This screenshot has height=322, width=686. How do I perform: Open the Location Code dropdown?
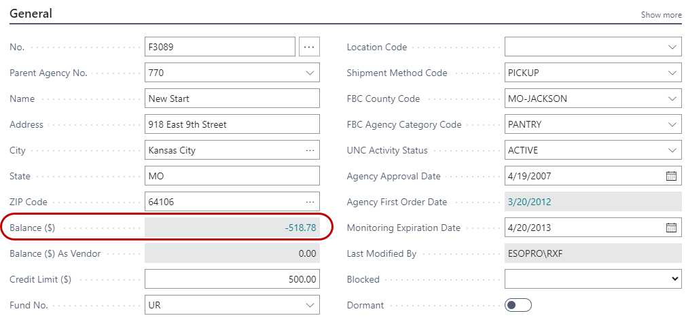click(x=672, y=47)
